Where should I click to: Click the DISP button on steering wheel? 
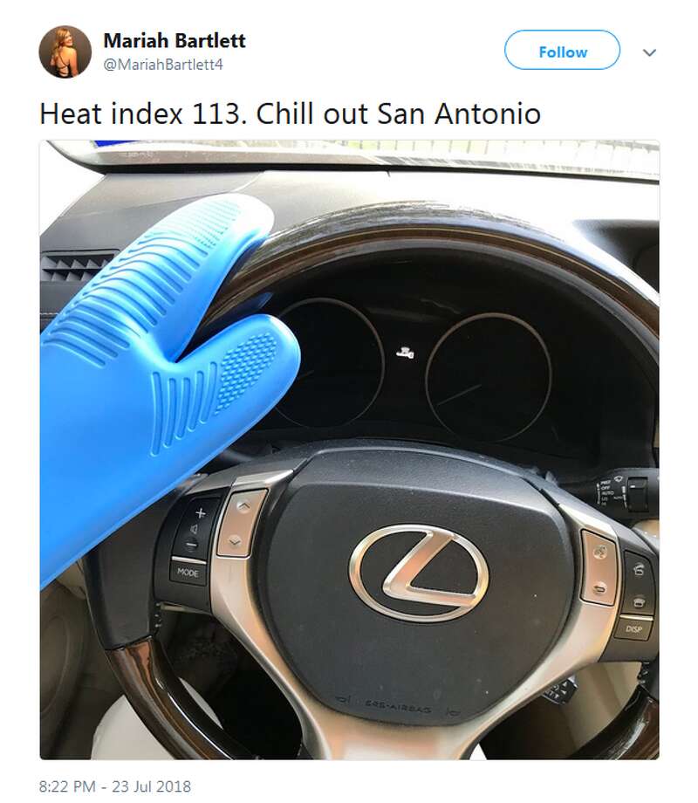click(x=634, y=629)
